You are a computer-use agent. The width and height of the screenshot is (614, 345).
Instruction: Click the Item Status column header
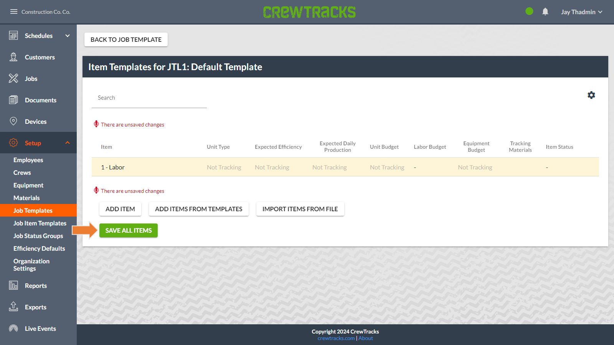[560, 147]
